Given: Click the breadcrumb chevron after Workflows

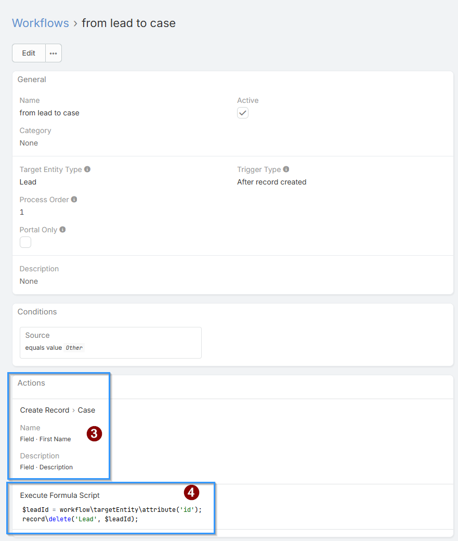Looking at the screenshot, I should [x=75, y=23].
